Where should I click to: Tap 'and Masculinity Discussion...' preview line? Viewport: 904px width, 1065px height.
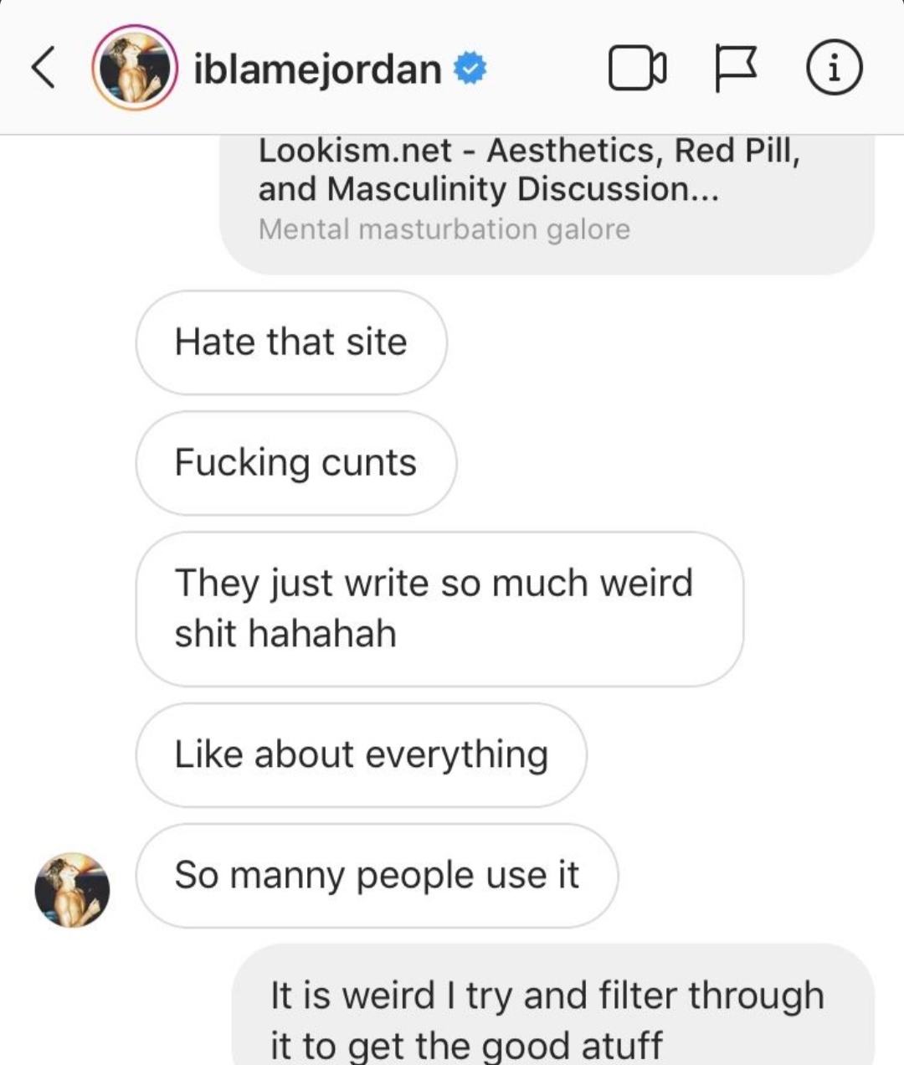[x=488, y=189]
